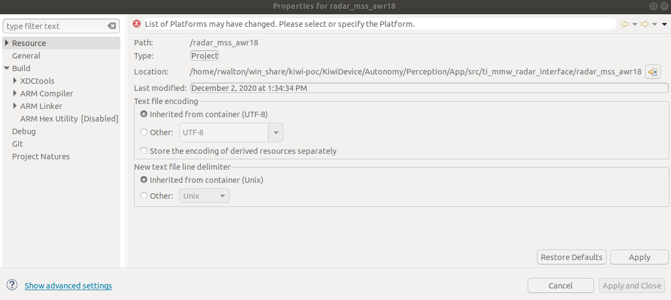Select the 'Other' text encoding radio button
The width and height of the screenshot is (671, 300).
point(144,132)
